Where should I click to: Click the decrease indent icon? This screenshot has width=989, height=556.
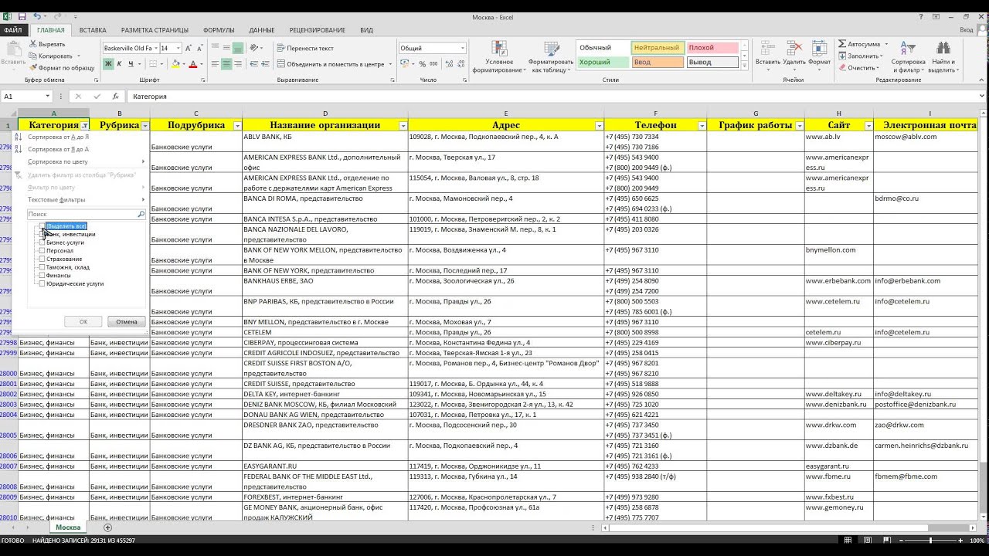tap(253, 63)
